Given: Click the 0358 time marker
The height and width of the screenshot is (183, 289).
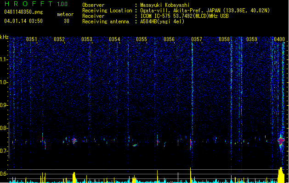Looking at the screenshot, I should point(224,39).
